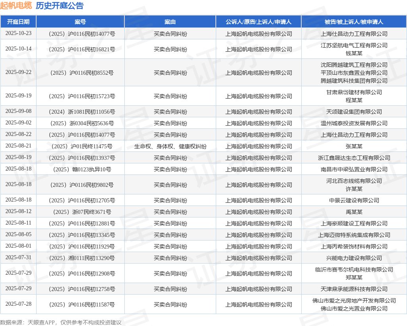Click the date 2025-08-21

click(x=18, y=146)
